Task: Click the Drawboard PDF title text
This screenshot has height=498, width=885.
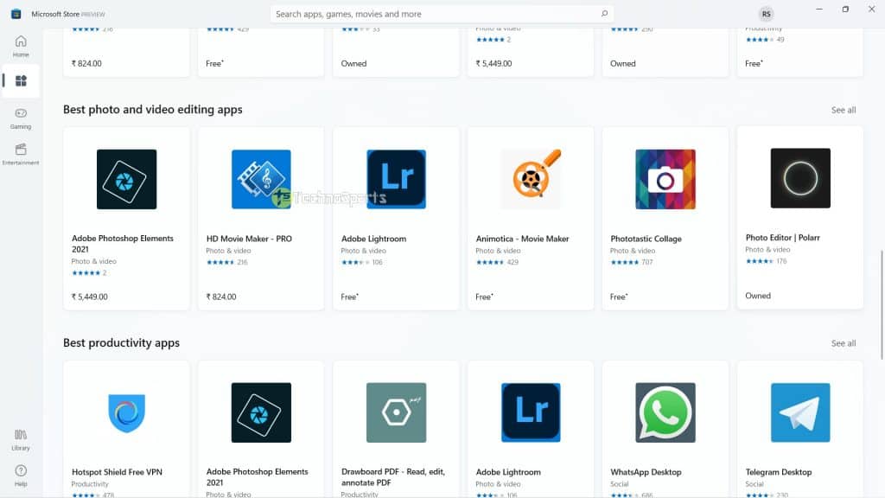Action: point(393,477)
